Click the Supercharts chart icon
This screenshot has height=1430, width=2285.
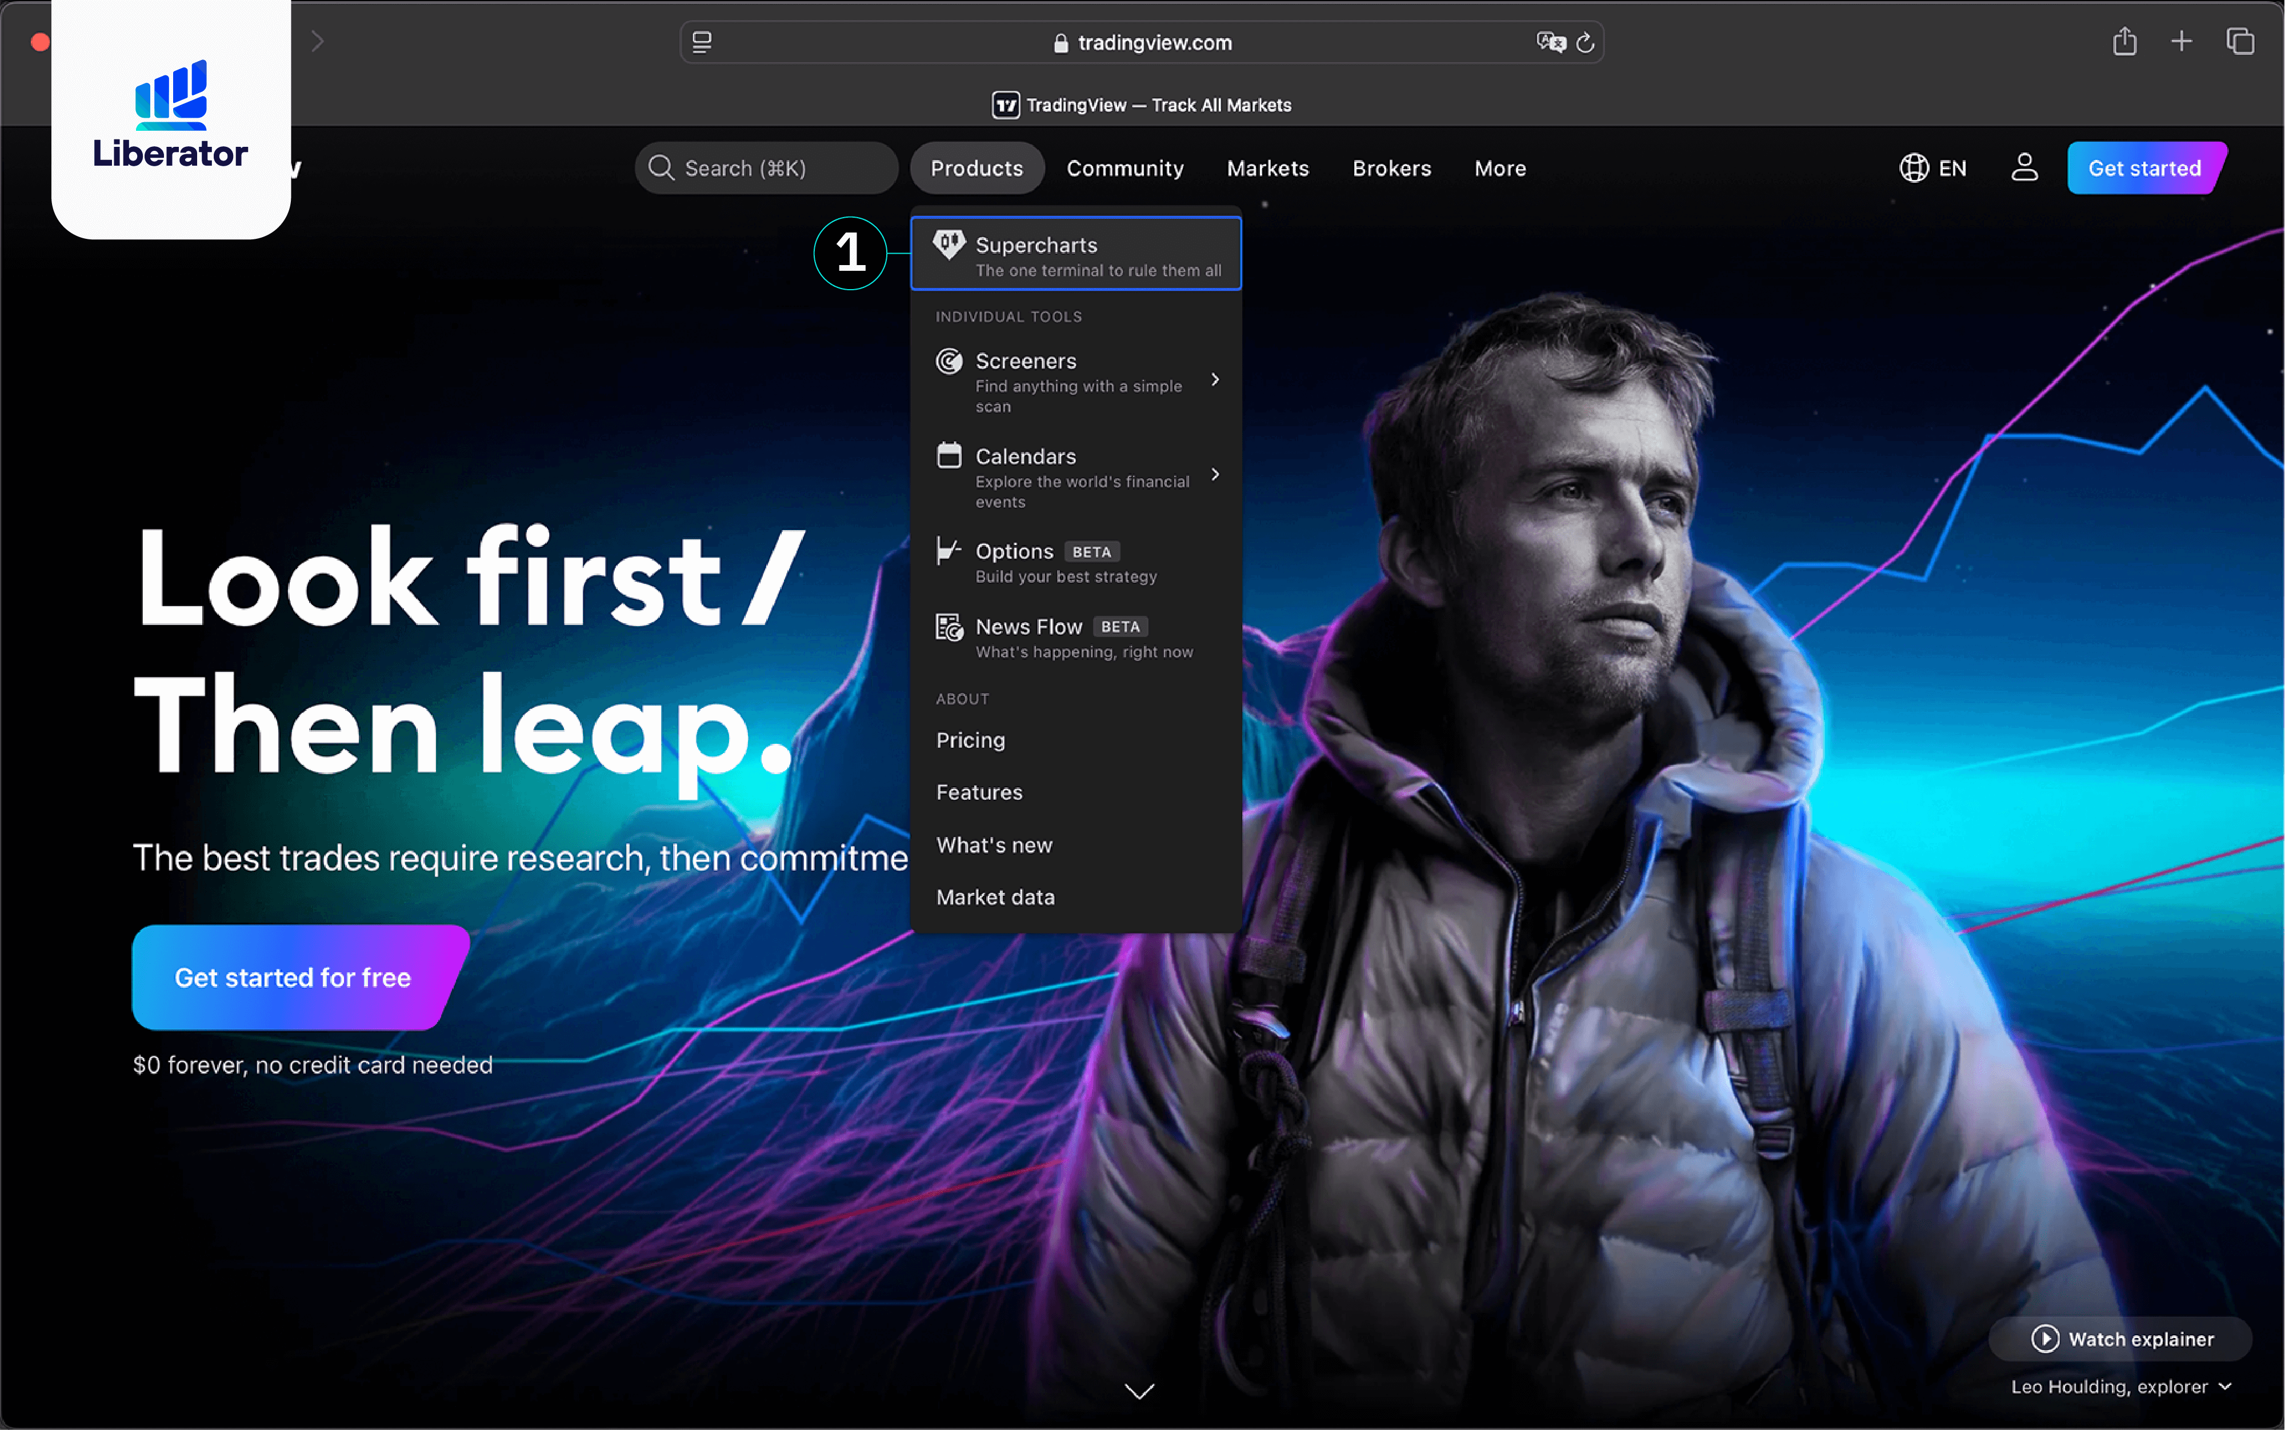point(949,245)
